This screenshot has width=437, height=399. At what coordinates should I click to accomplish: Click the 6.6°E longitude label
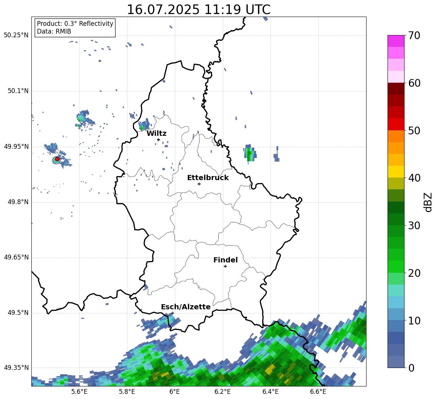click(318, 392)
